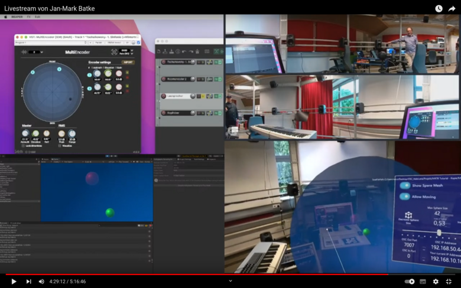This screenshot has width=461, height=288.
Task: Click Kopfhörer track volume knob
Action: (193, 113)
